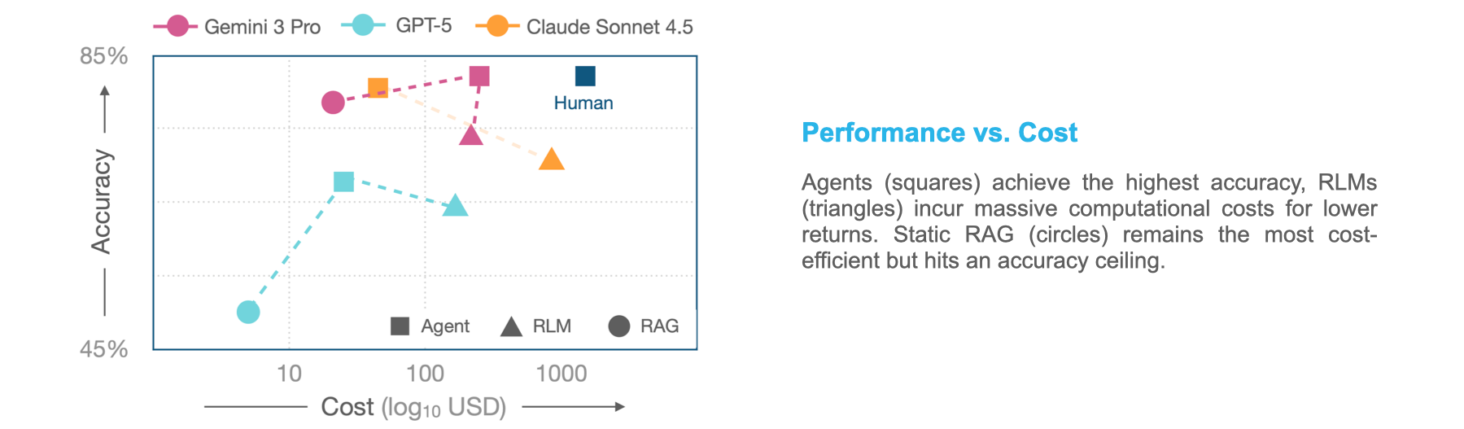Screen dimensions: 1464x429
Task: Click the cyan GPT-5 RAG circle marker
Action: (x=248, y=312)
